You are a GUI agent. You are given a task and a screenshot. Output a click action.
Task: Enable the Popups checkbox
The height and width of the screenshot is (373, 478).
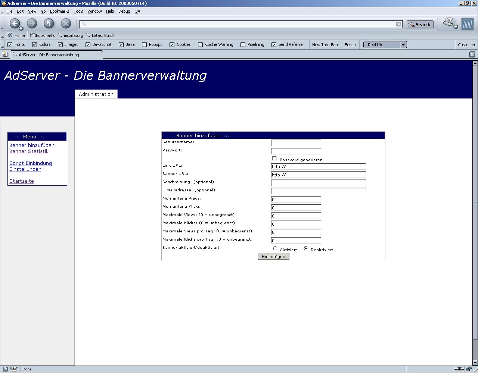click(145, 44)
